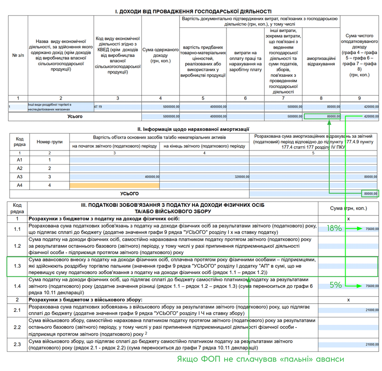
Task: Click the empty amount field for row 2.2
Action: point(349,327)
